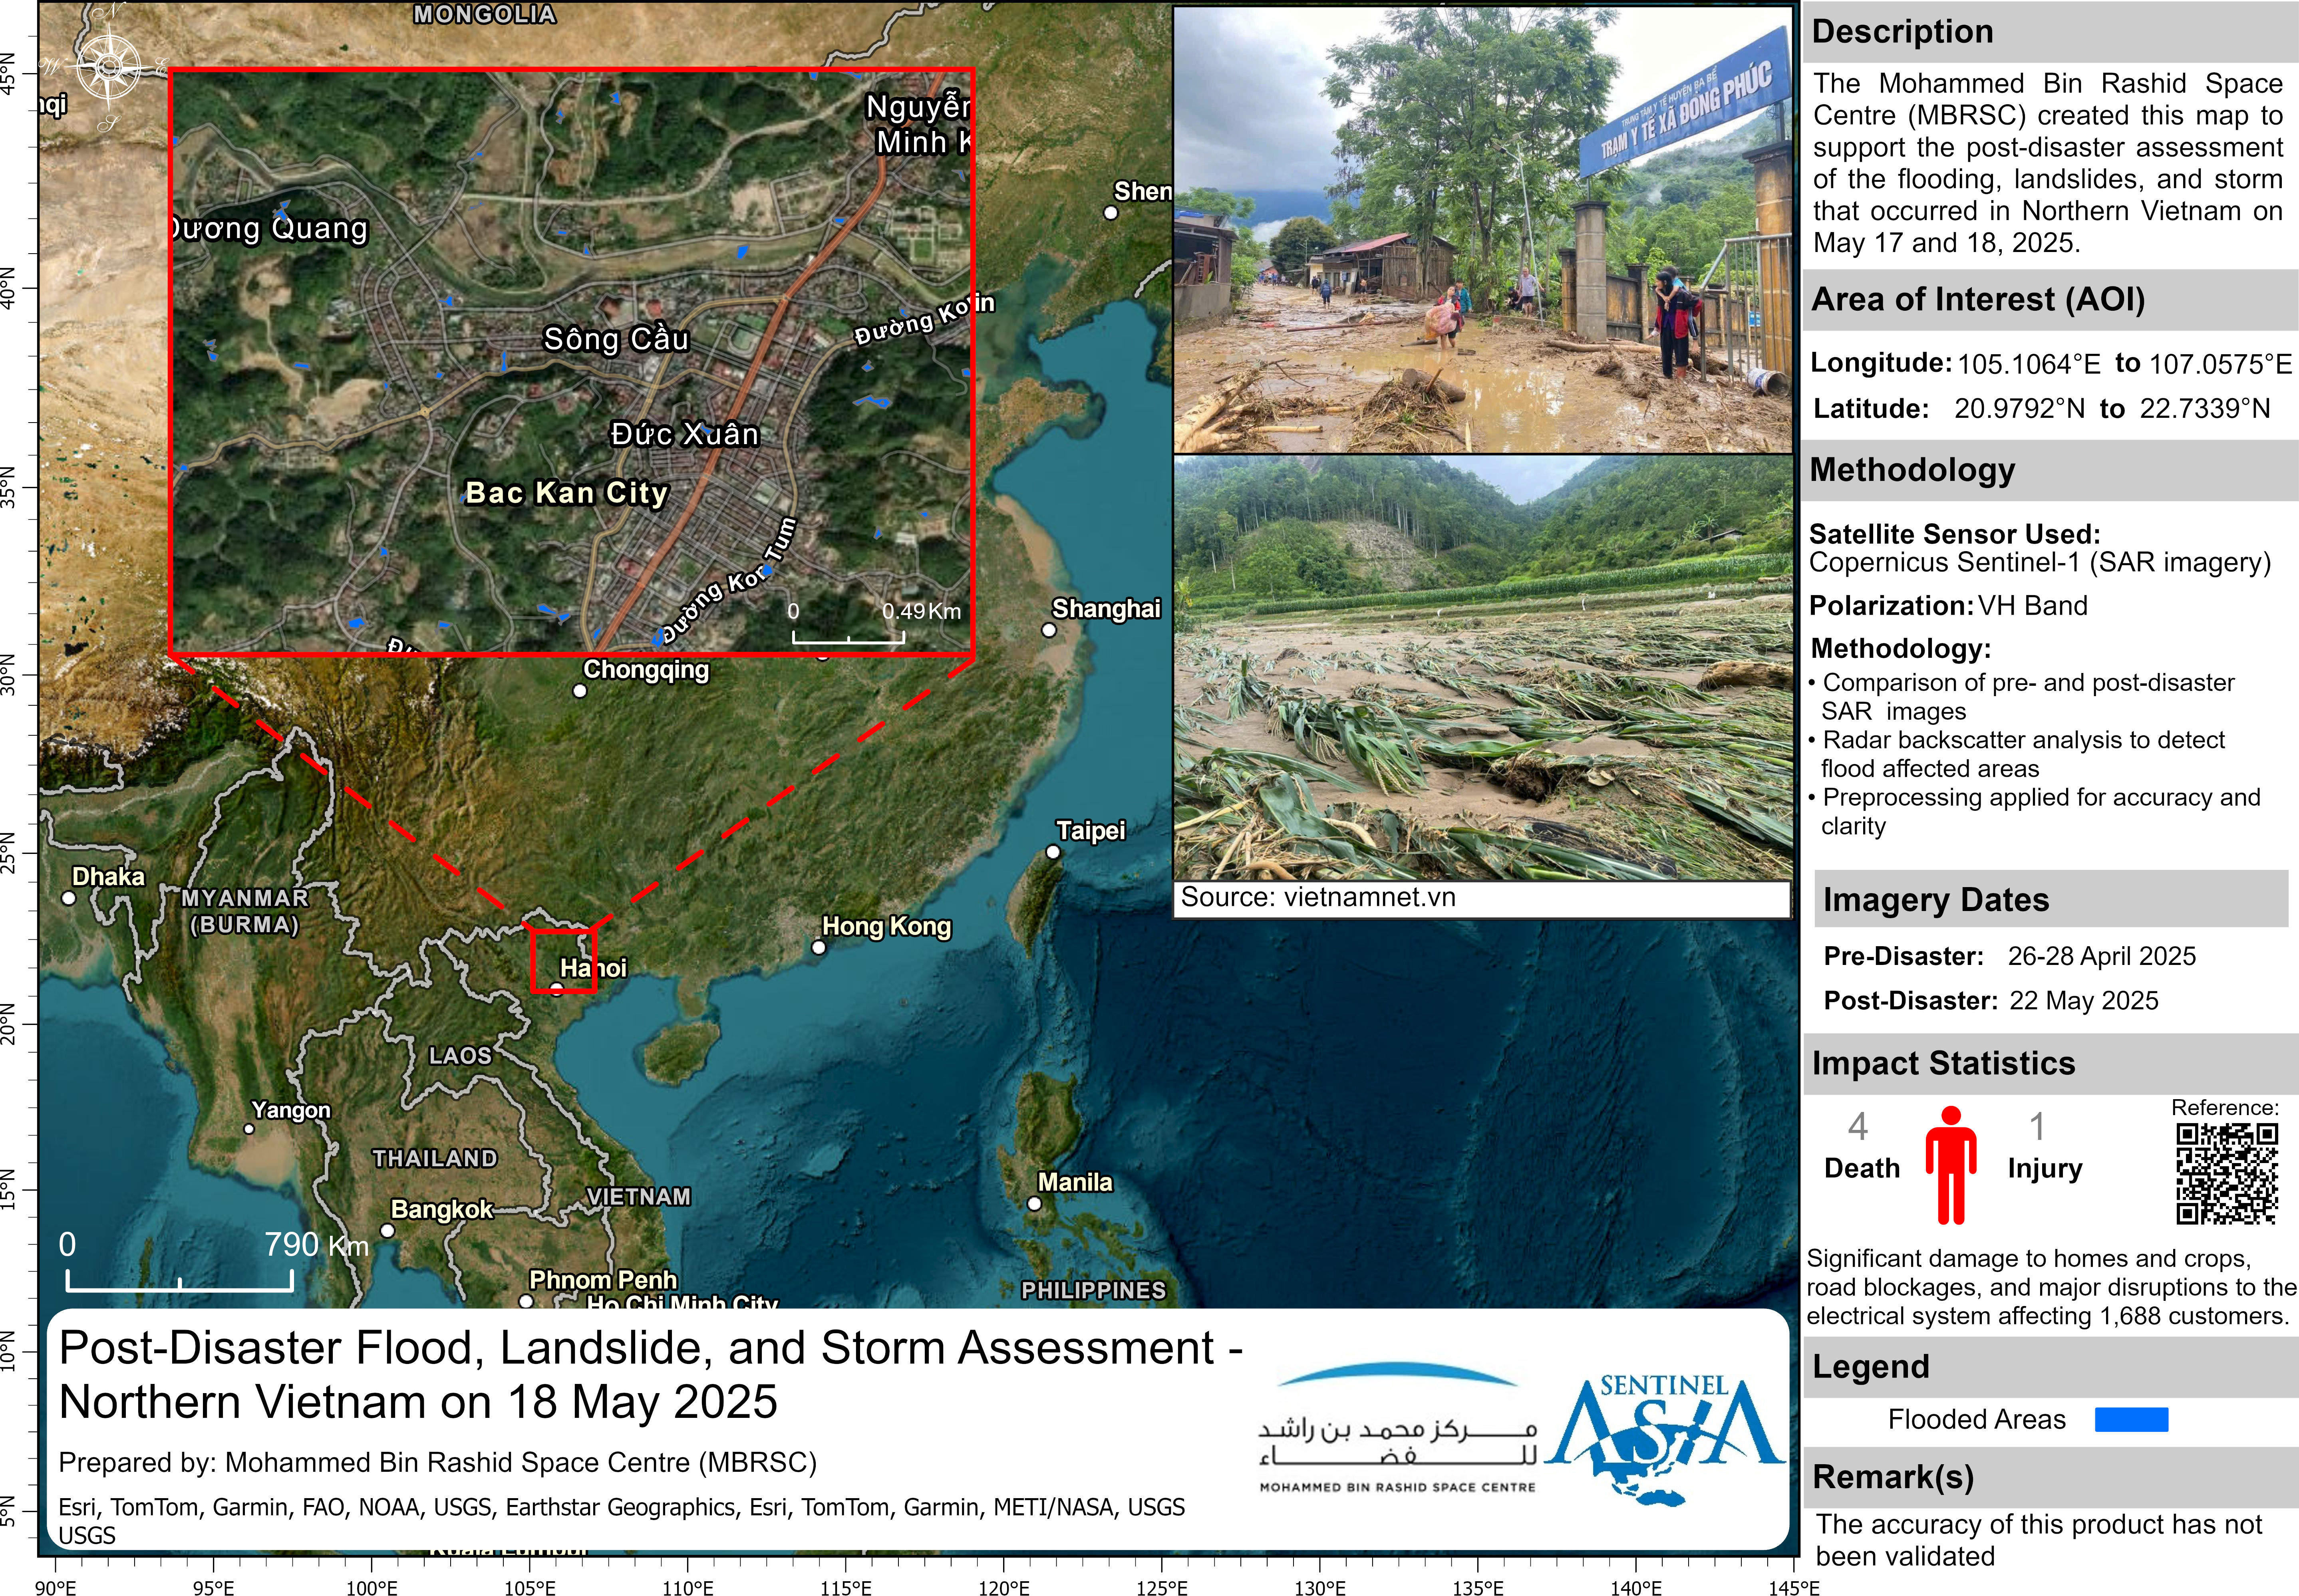Click the Phnom Penh city label

click(603, 1280)
